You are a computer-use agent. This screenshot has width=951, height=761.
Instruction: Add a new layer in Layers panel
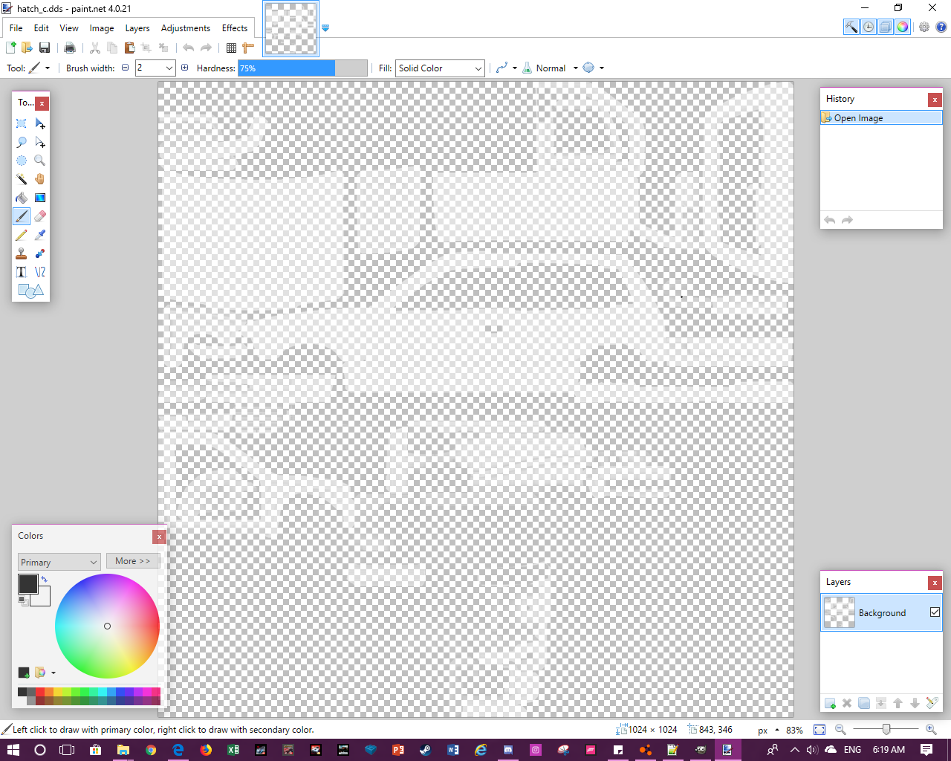pyautogui.click(x=830, y=703)
